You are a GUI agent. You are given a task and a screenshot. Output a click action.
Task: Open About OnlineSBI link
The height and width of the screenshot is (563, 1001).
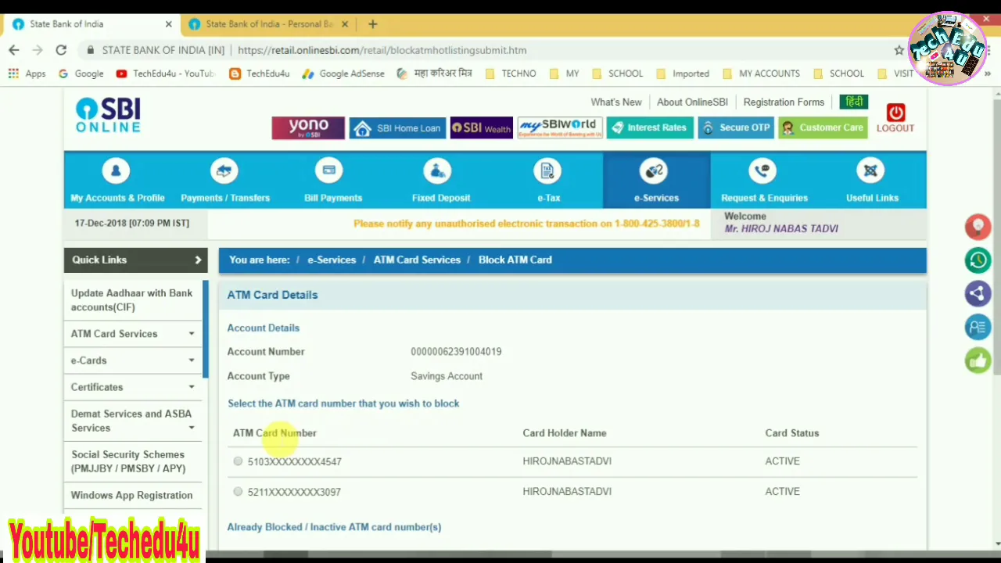[692, 102]
